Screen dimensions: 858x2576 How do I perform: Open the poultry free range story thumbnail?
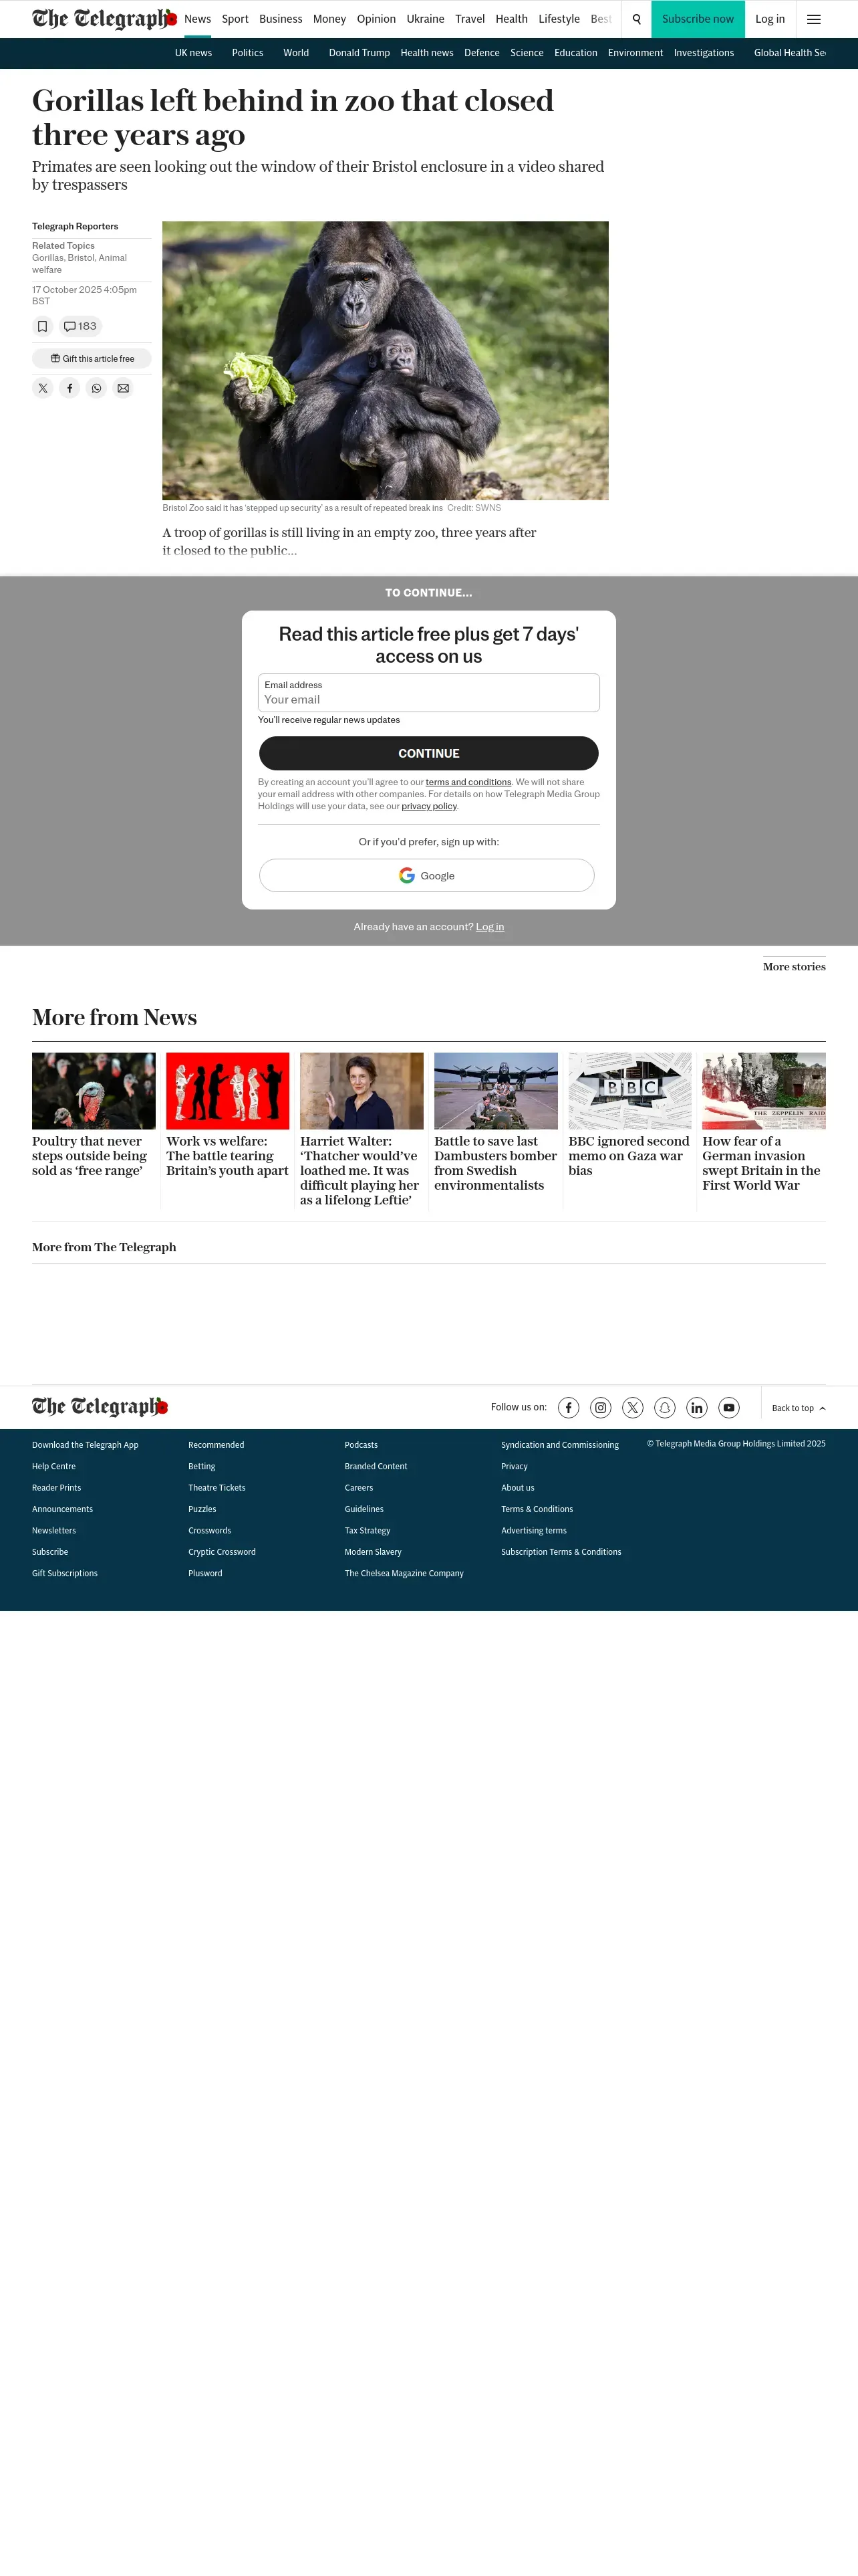[94, 1091]
